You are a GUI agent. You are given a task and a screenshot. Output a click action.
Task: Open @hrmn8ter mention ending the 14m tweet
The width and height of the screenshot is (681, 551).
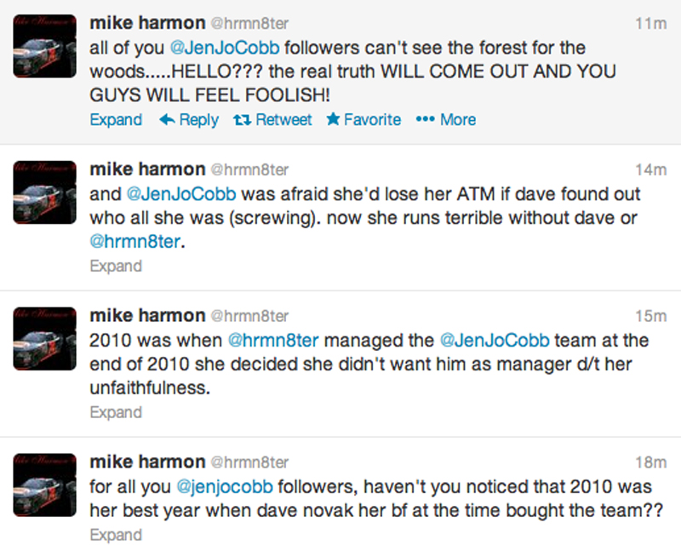tap(135, 242)
